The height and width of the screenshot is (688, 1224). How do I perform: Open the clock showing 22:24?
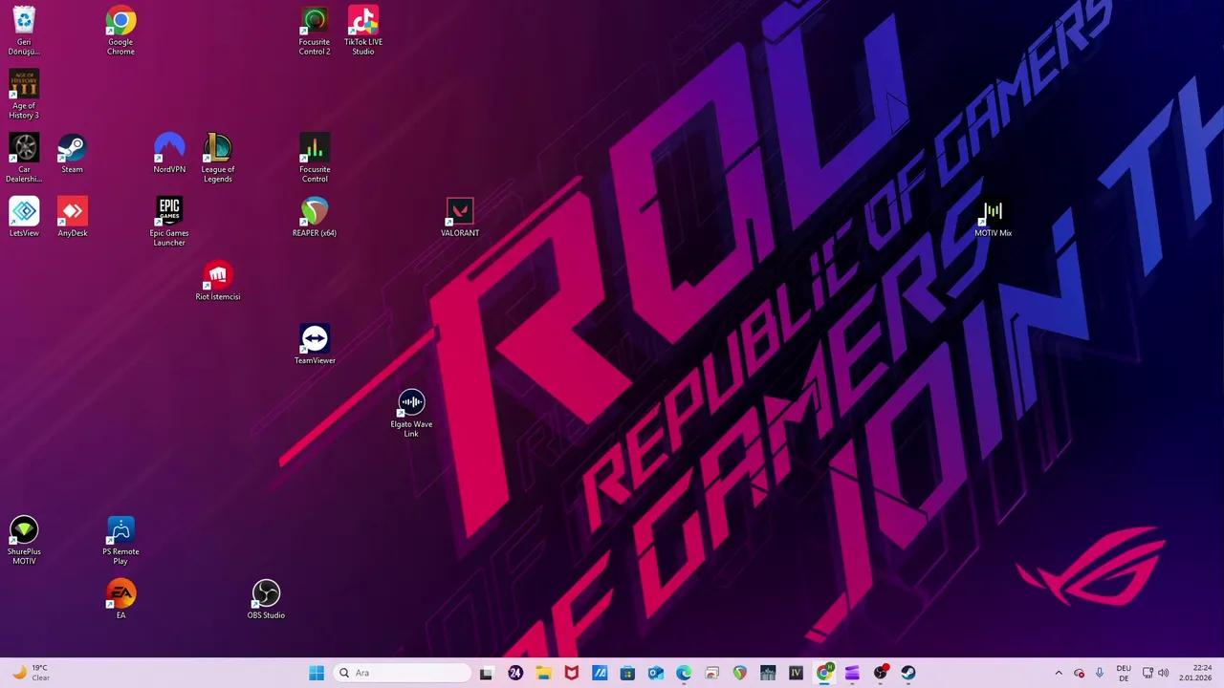pos(1195,673)
